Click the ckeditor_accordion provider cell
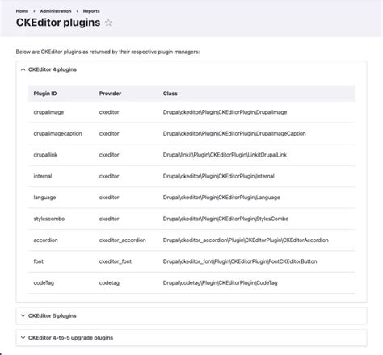This screenshot has height=355, width=383. coord(123,240)
